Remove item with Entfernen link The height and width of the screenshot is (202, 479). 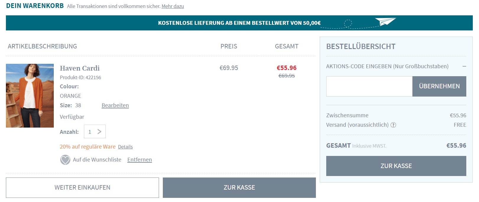click(139, 160)
